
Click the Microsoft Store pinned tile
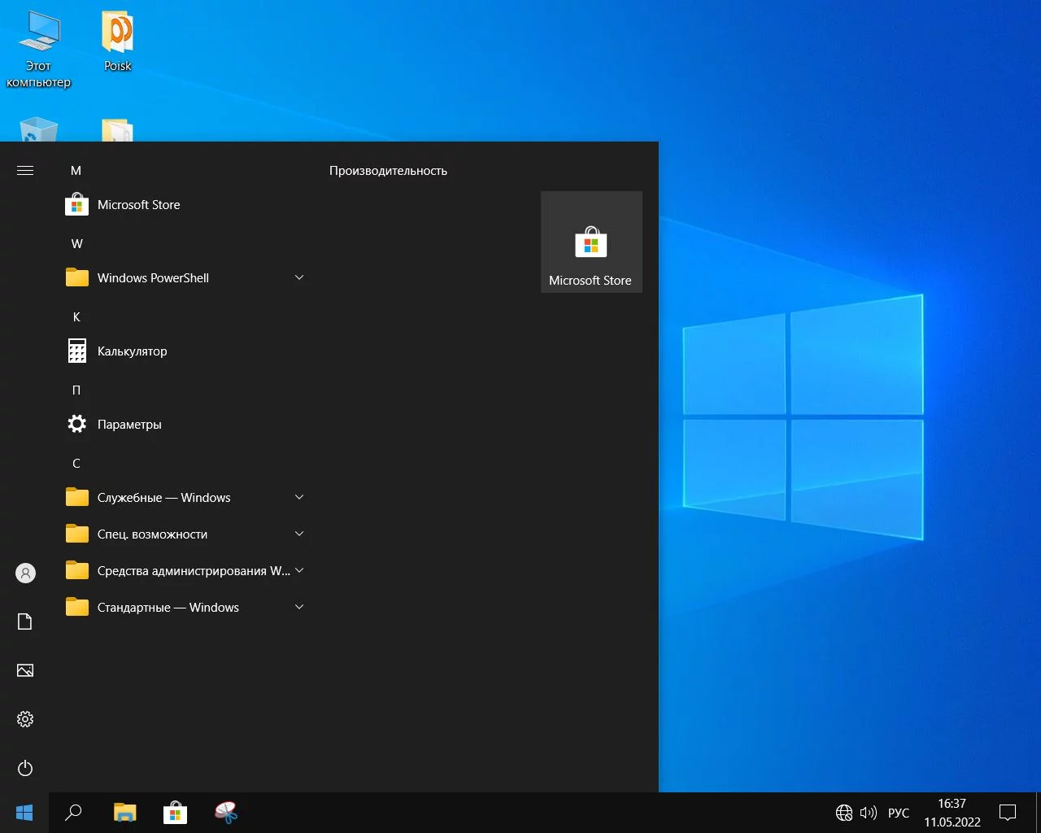click(x=591, y=242)
